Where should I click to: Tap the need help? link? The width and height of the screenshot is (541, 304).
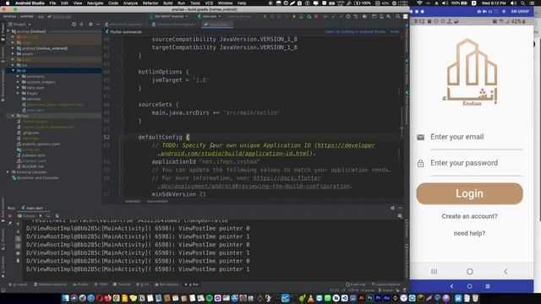[470, 233]
